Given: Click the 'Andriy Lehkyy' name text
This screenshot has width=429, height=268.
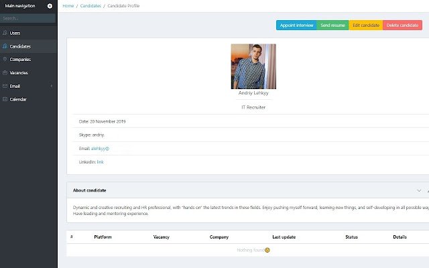Looking at the screenshot, I should 253,93.
